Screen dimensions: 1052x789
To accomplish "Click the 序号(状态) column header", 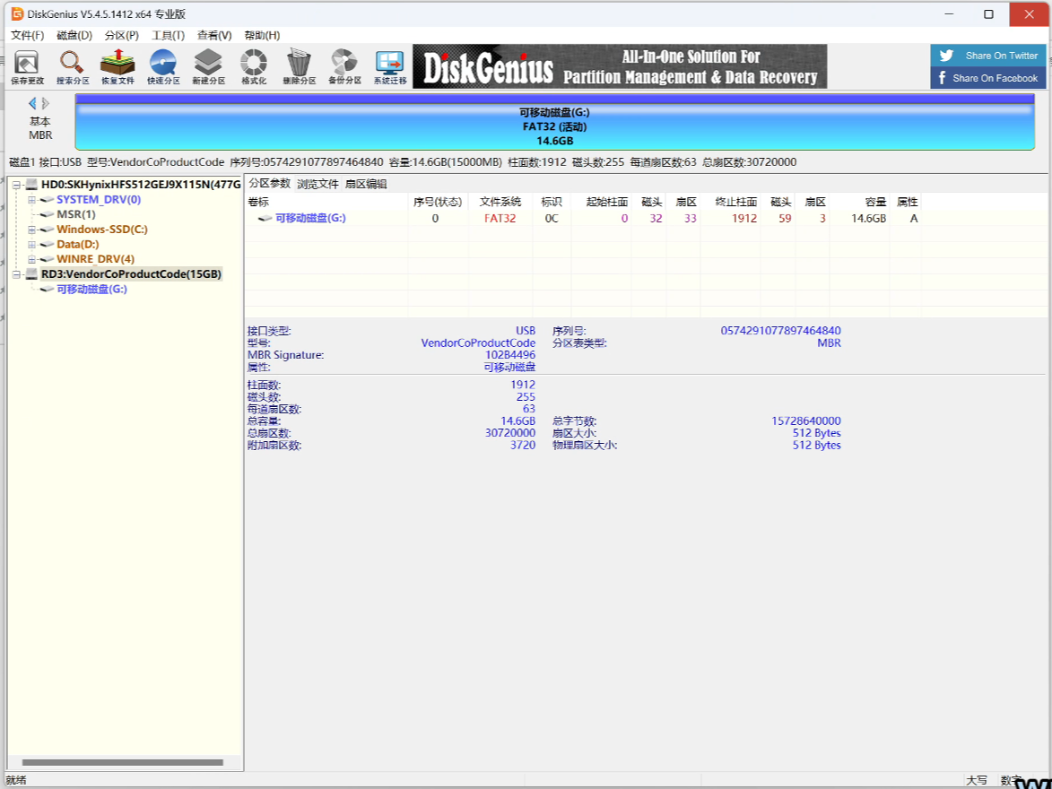I will pyautogui.click(x=438, y=202).
